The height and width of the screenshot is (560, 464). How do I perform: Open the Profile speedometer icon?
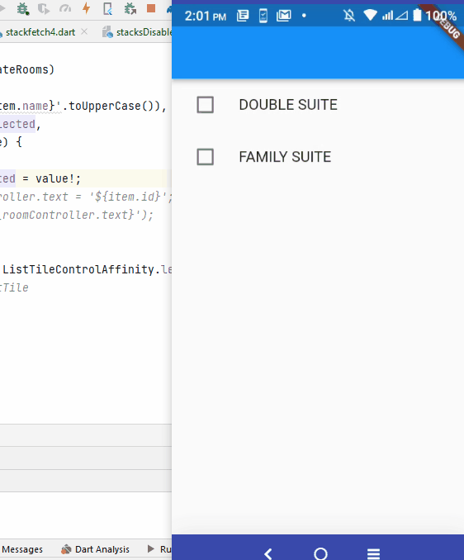pyautogui.click(x=65, y=8)
